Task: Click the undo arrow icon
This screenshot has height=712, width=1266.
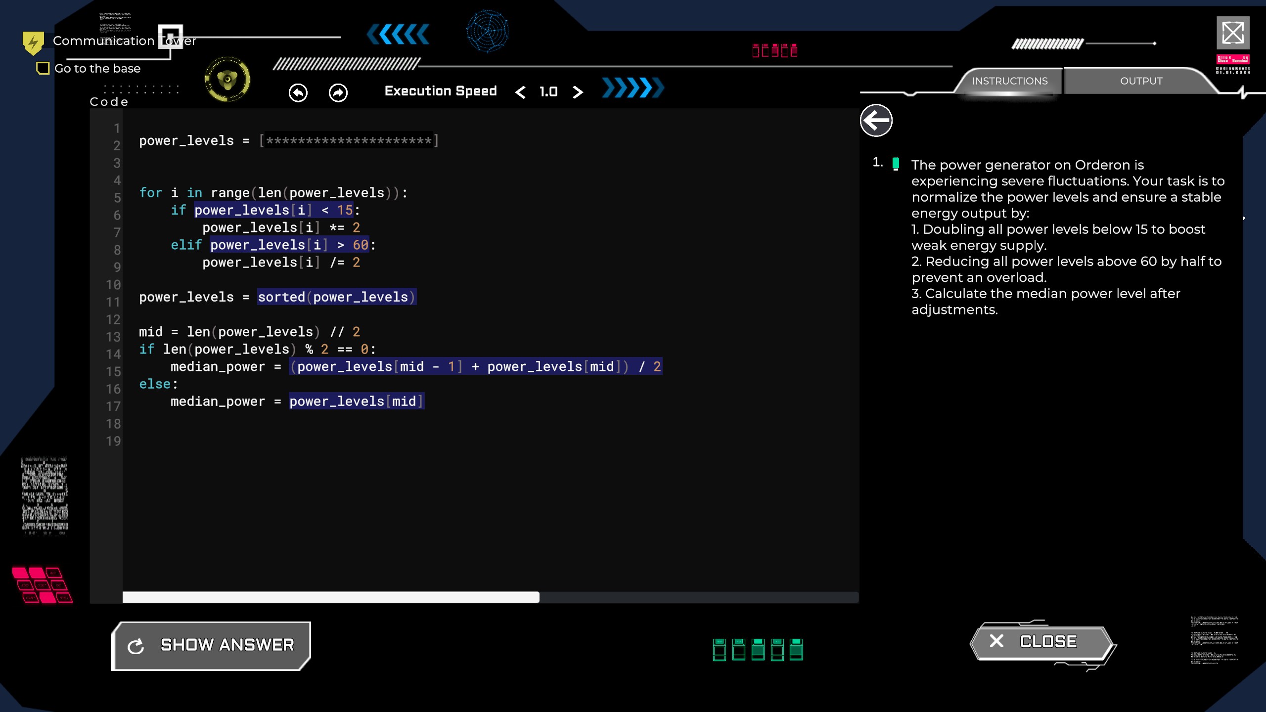Action: tap(298, 92)
